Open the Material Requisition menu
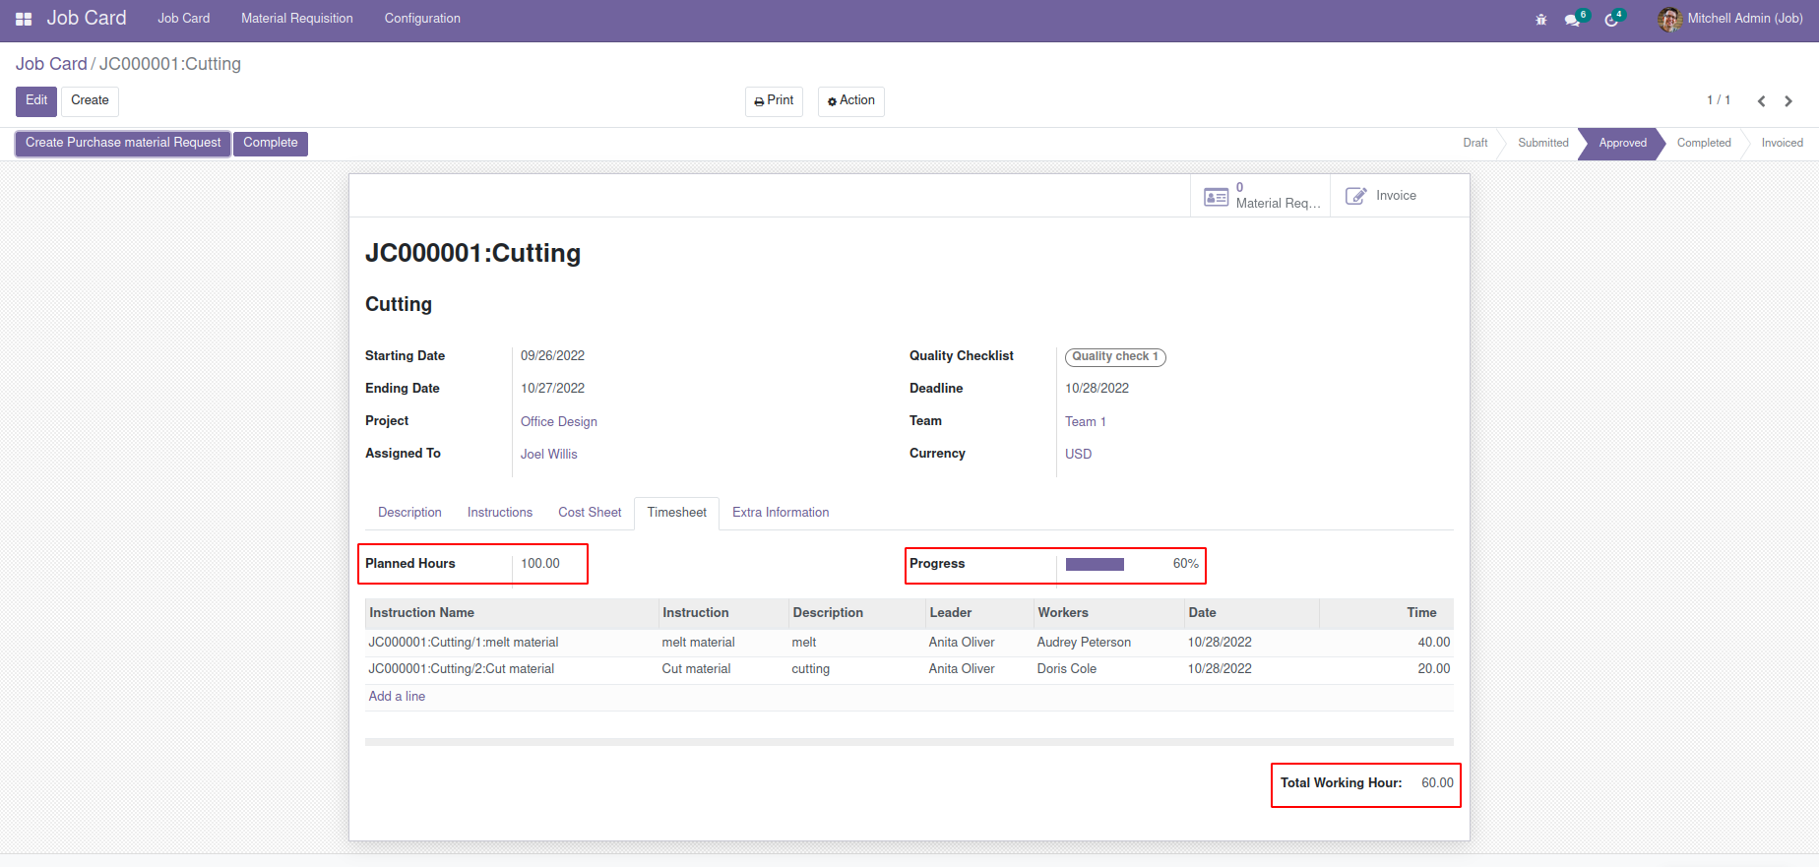Image resolution: width=1819 pixels, height=867 pixels. tap(297, 19)
